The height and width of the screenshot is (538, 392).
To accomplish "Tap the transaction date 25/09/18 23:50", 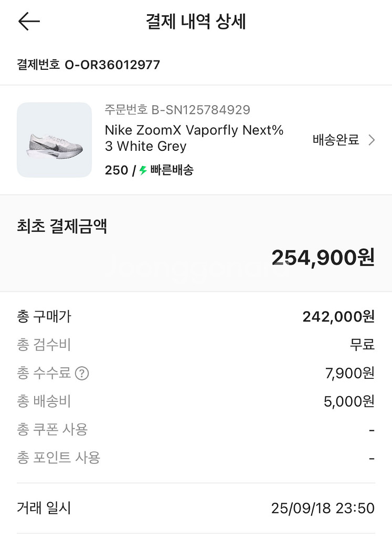I will pos(322,508).
